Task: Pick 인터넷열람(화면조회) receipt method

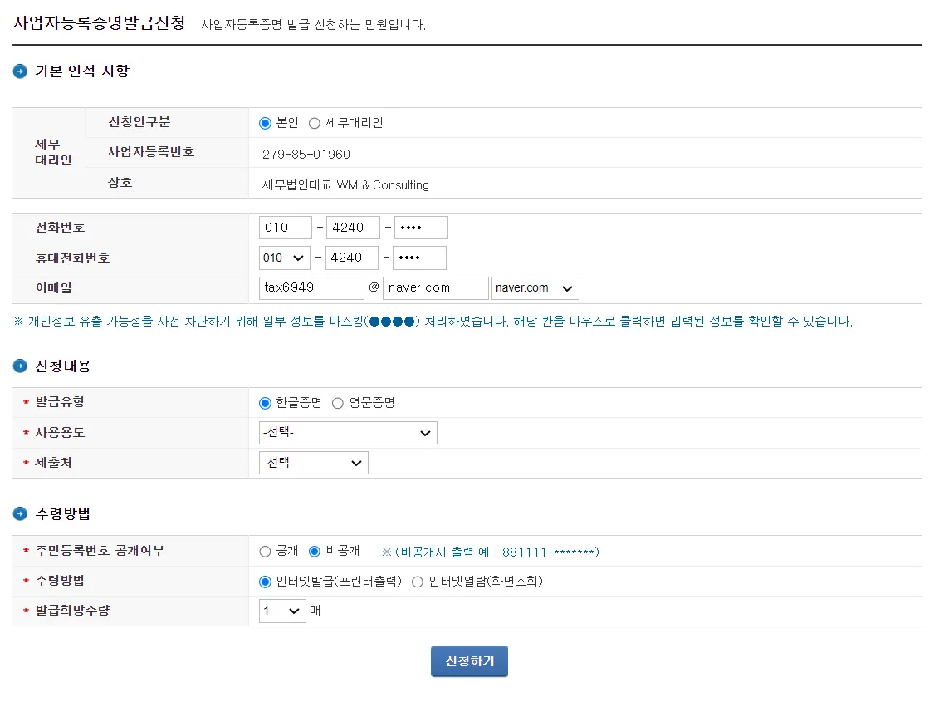Action: click(418, 582)
